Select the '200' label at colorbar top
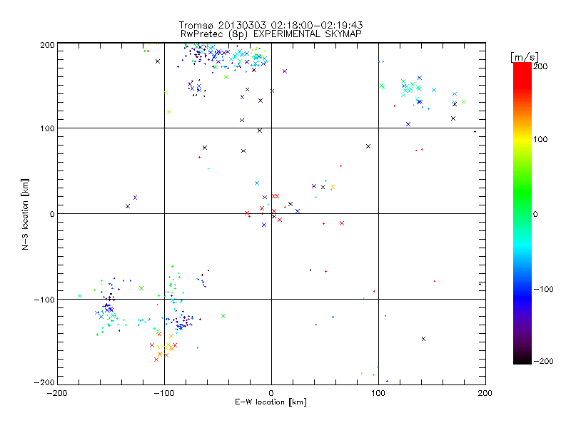 540,66
